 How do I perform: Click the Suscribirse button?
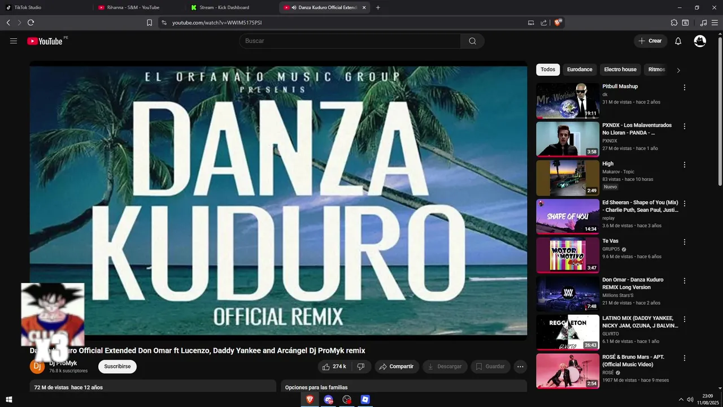coord(117,366)
